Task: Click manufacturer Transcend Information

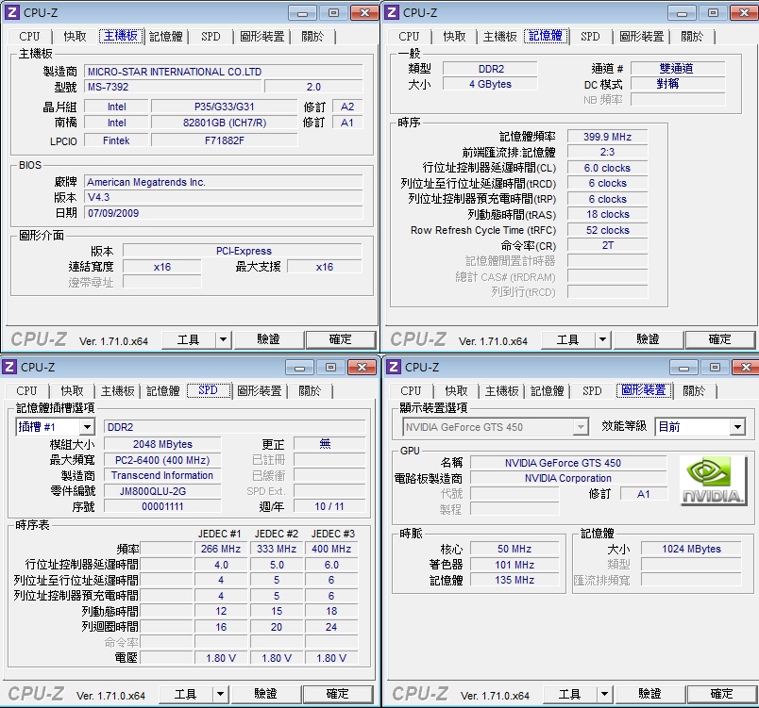Action: 162,475
